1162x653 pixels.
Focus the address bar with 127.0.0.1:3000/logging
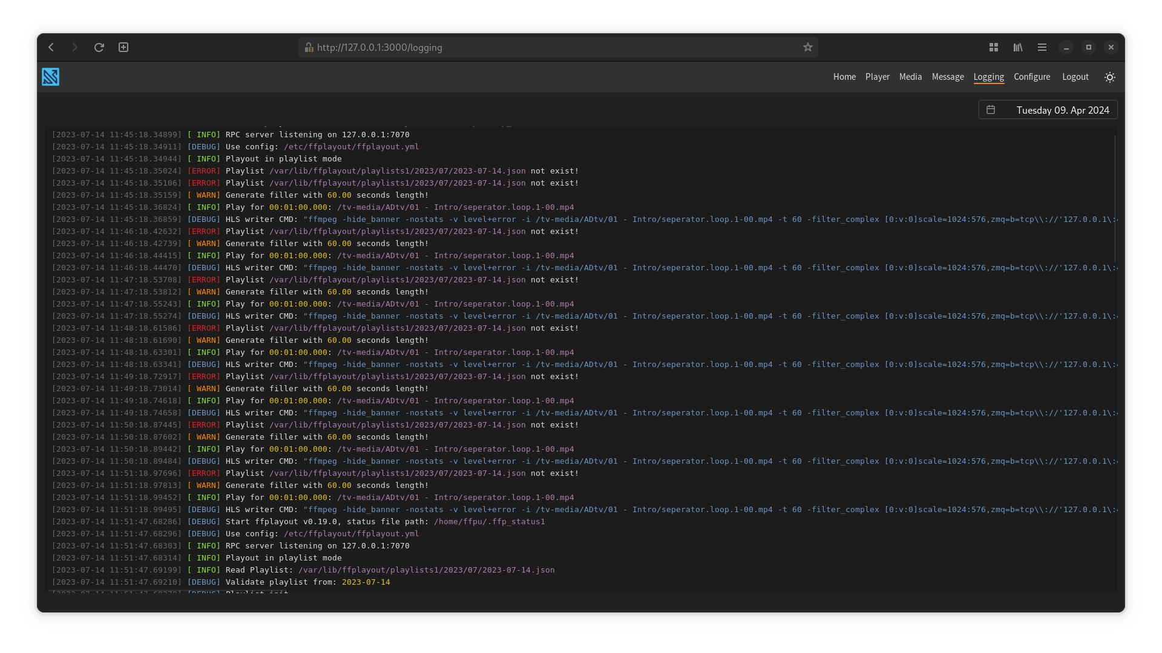pos(558,47)
